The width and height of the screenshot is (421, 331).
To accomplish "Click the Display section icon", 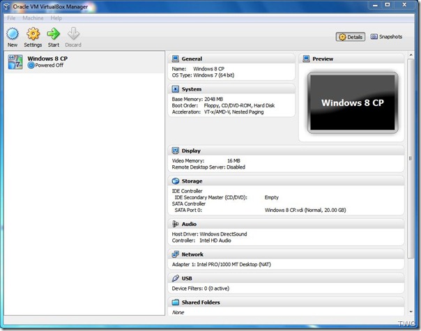I will tap(176, 151).
